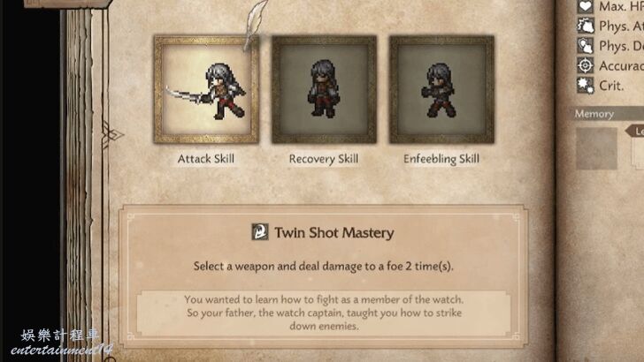Click the Twin Shot Mastery skill icon
The image size is (644, 362).
pos(260,232)
